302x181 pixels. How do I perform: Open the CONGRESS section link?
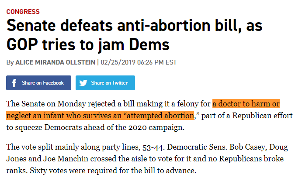(x=23, y=11)
